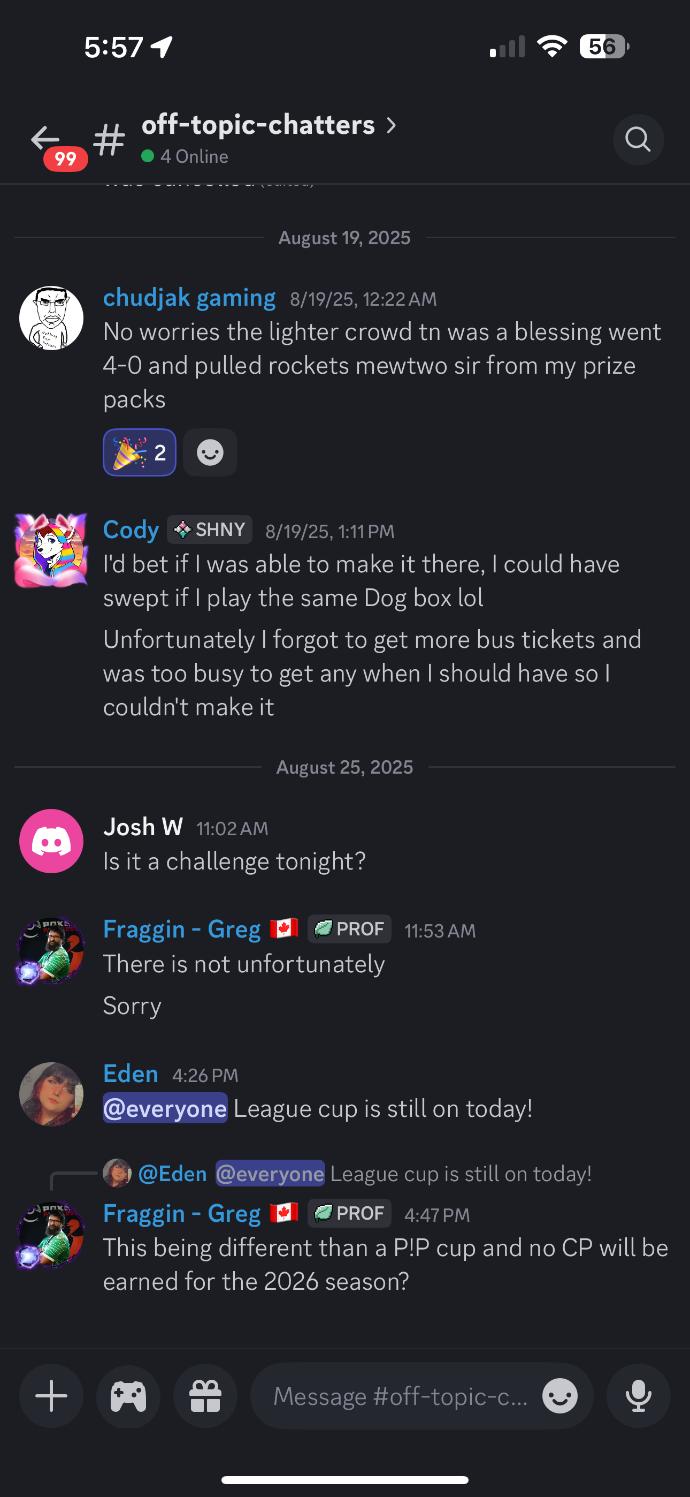Tap the @everyone mention in Eden's message

[165, 1109]
